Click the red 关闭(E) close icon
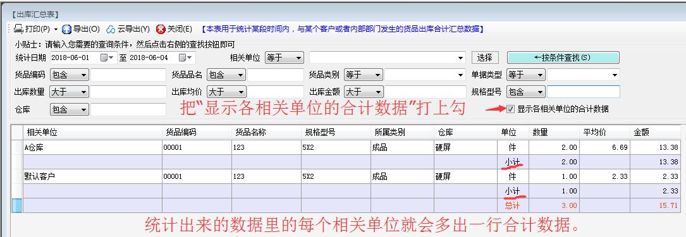This screenshot has width=686, height=237. click(x=161, y=29)
